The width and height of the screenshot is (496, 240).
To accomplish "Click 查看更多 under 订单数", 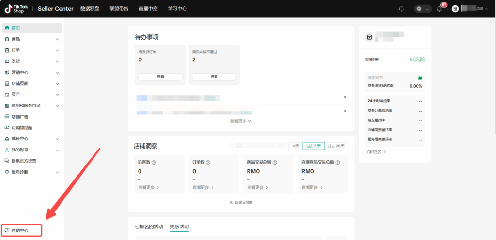I will 203,187.
